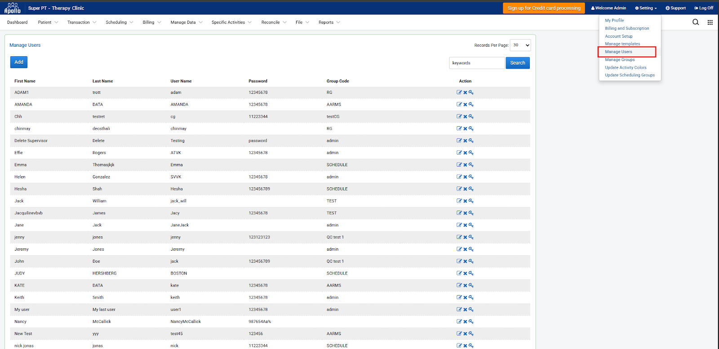Open the Records Per Page dropdown

pos(520,45)
